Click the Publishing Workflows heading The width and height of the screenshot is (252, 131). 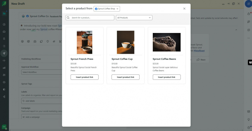tap(31, 59)
